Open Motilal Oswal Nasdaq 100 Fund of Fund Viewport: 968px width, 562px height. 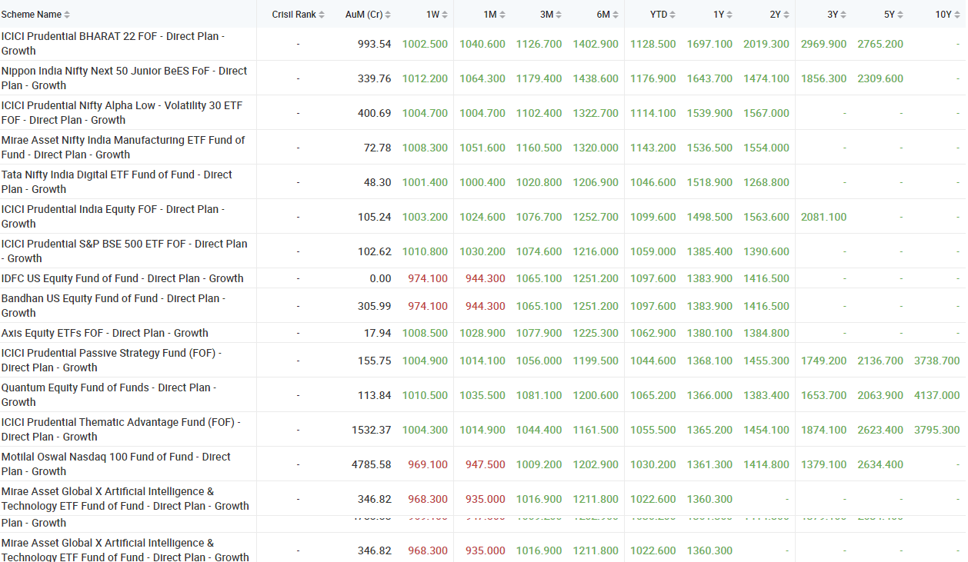116,464
